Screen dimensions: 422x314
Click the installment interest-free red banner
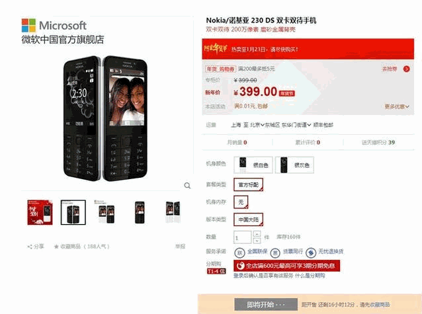click(x=286, y=266)
